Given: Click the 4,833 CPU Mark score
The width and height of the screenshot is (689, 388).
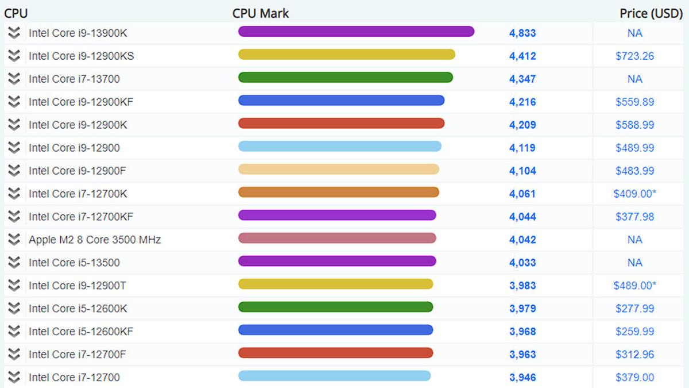Looking at the screenshot, I should point(522,33).
